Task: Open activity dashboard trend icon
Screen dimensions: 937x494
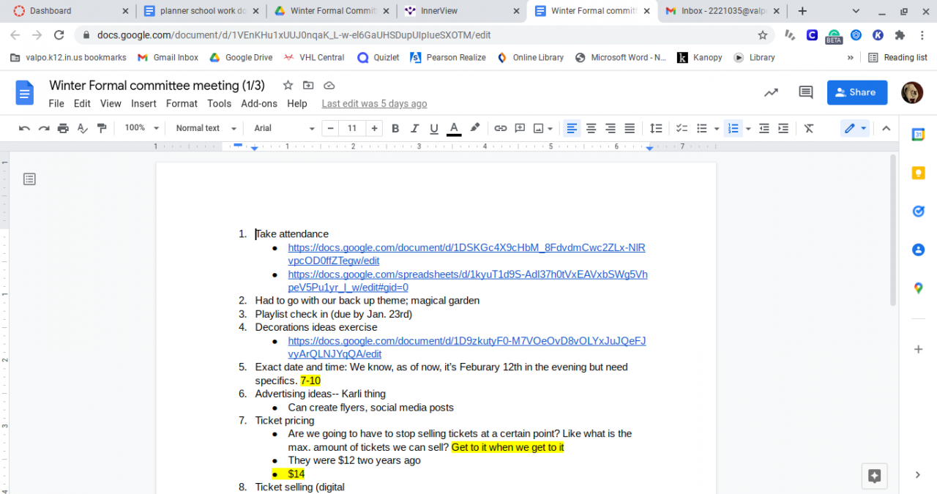Action: pos(771,92)
